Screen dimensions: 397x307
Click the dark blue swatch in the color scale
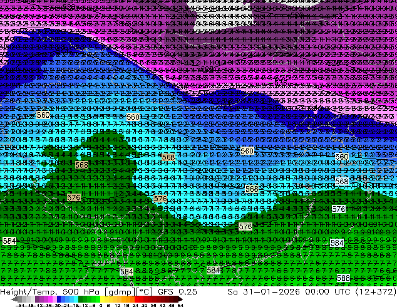click(59, 299)
